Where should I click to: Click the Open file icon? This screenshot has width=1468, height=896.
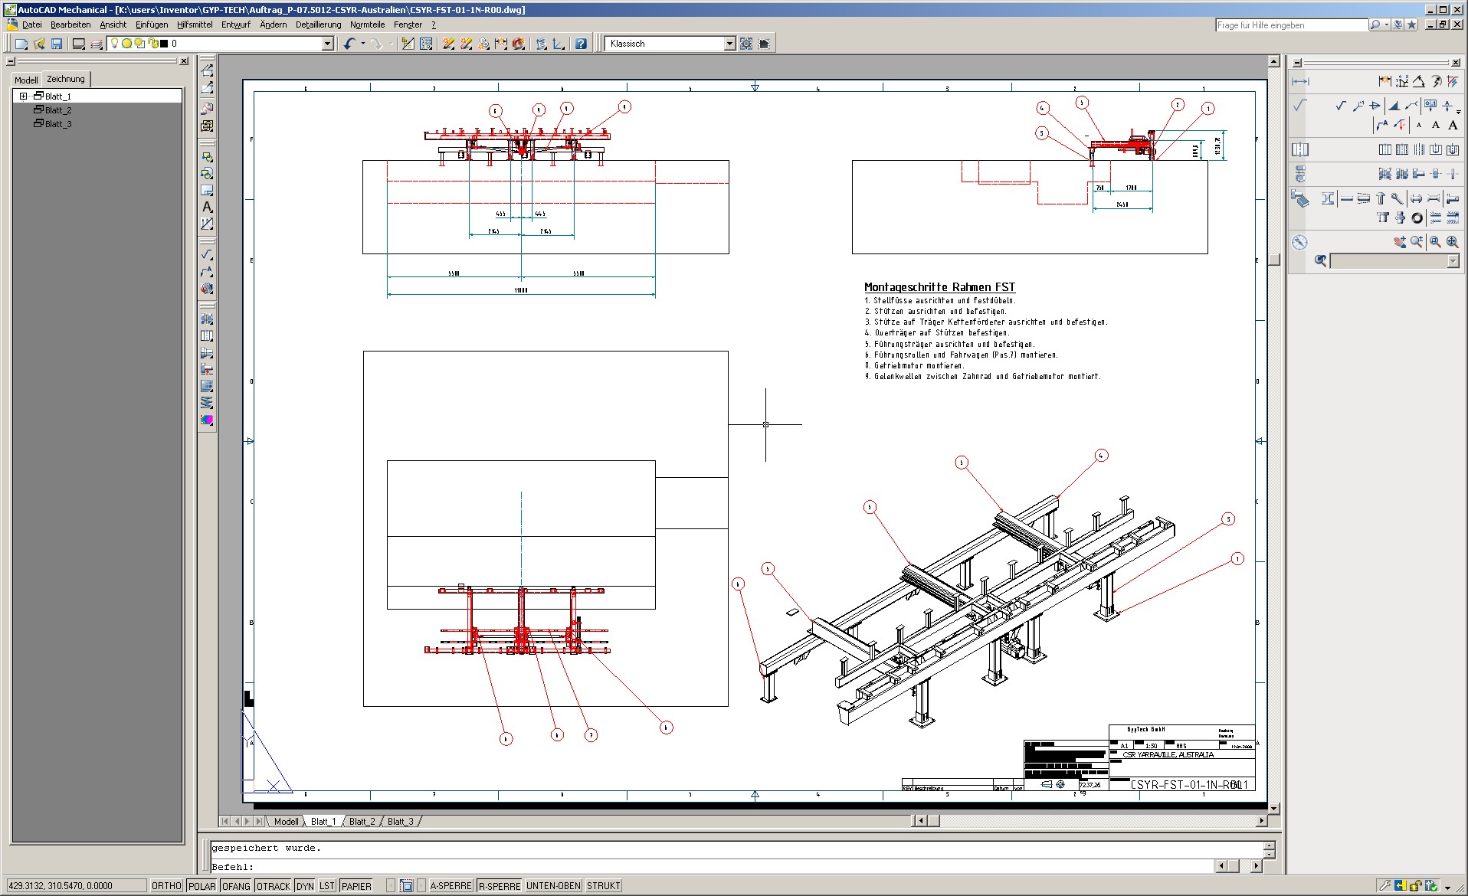tap(39, 44)
